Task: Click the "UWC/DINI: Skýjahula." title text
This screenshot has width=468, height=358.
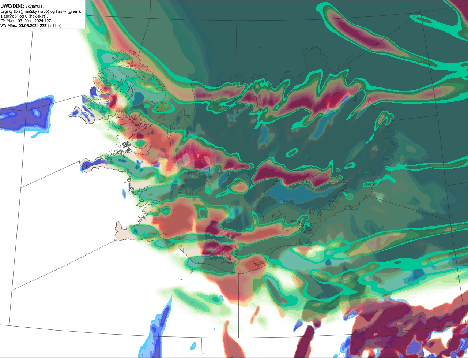Action: coord(22,6)
